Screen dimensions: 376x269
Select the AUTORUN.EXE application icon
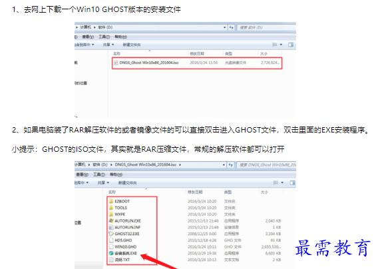point(111,220)
